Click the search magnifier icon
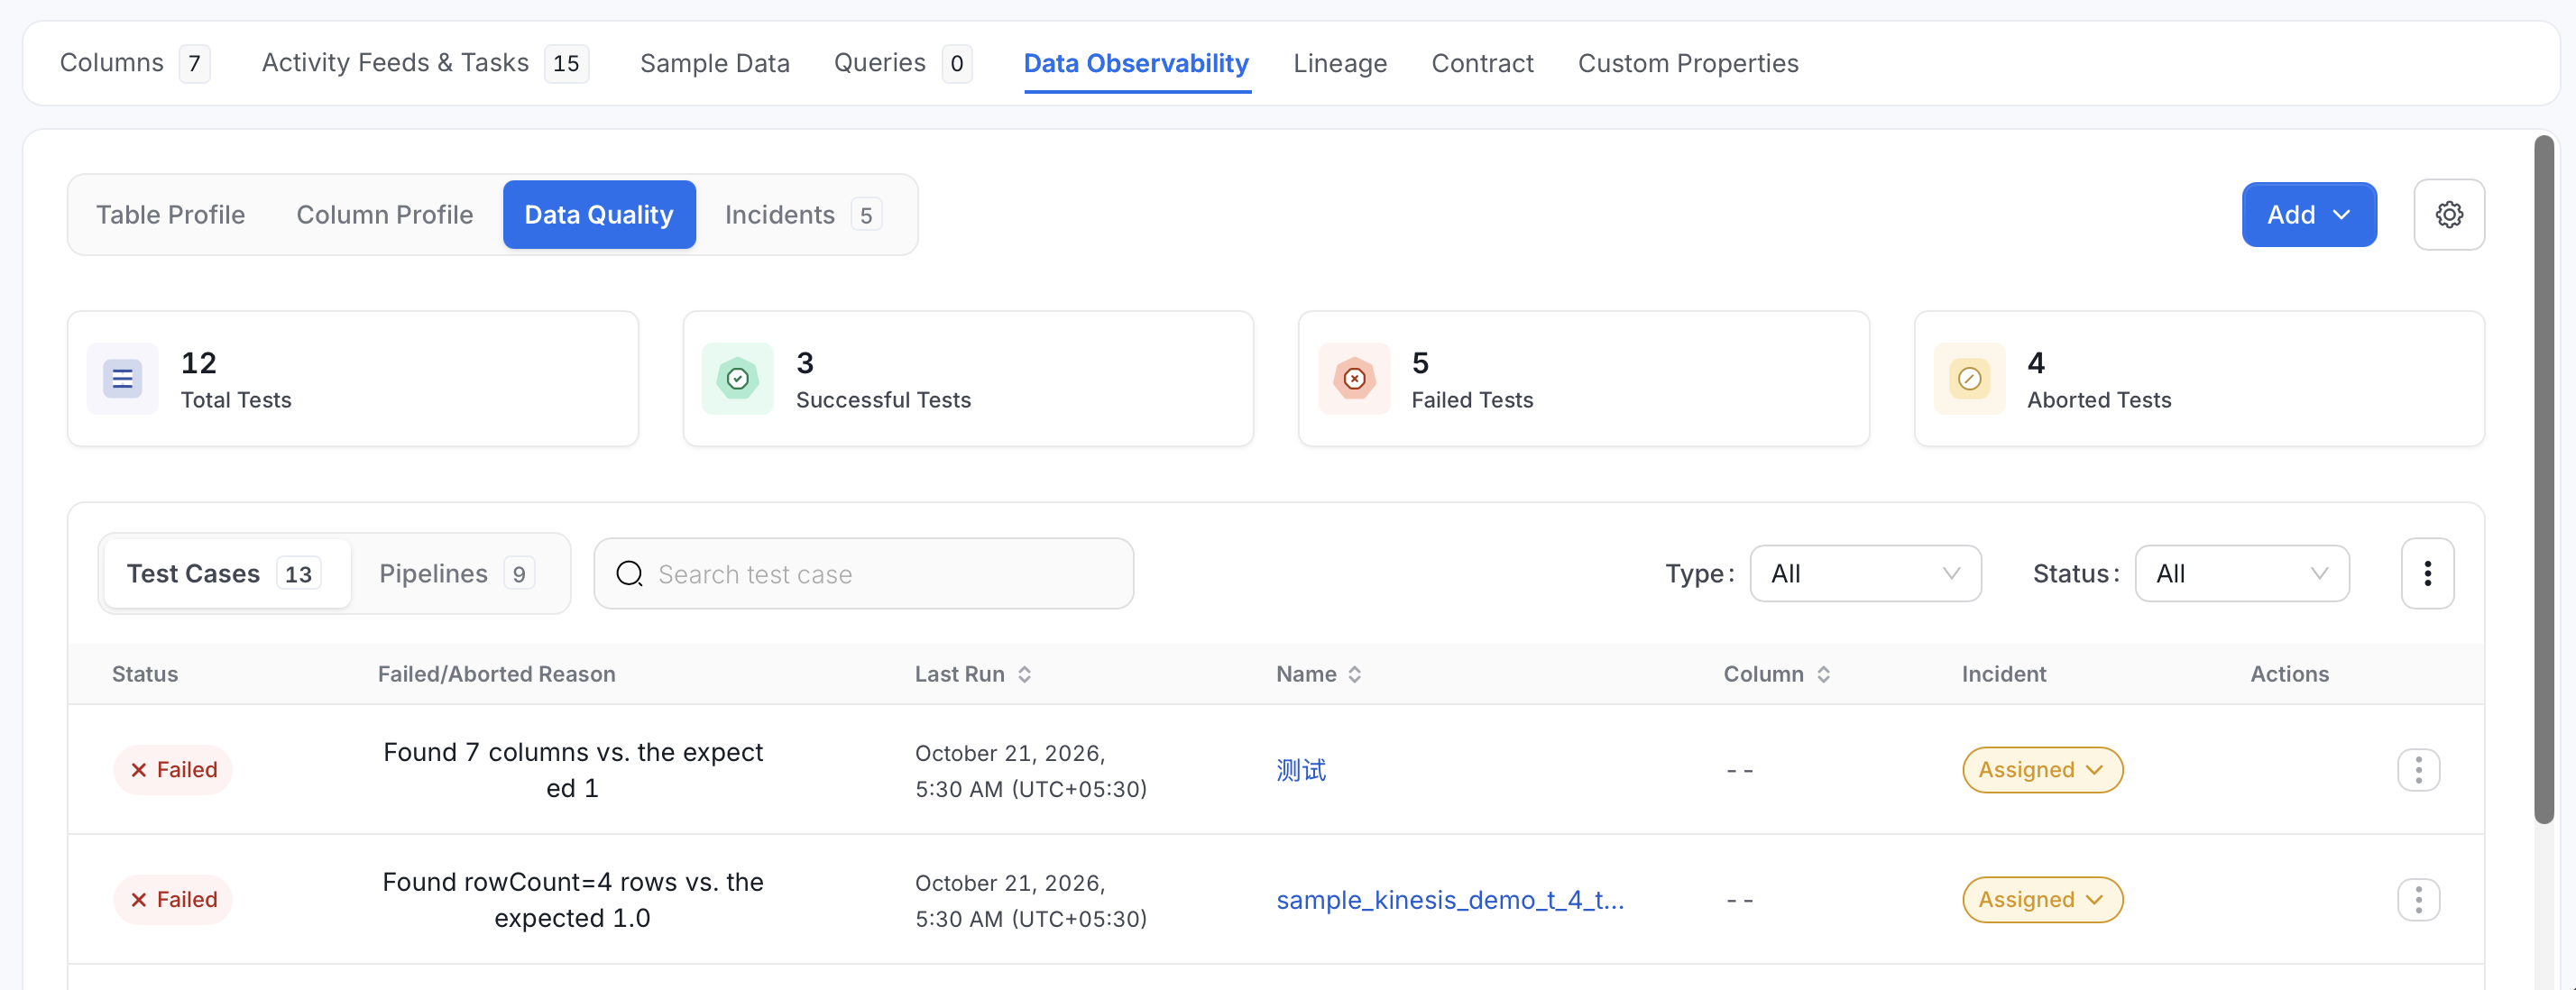Viewport: 2576px width, 990px height. pyautogui.click(x=629, y=574)
